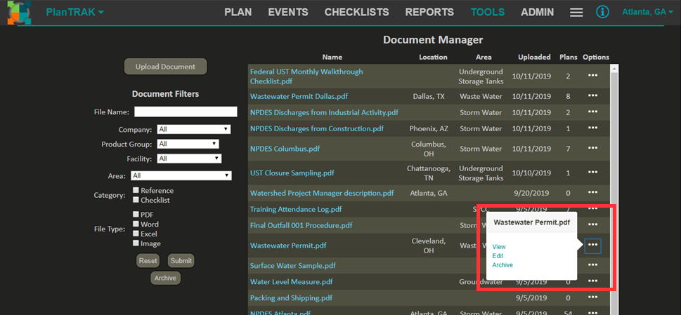Open the Company filter dropdown
681x315 pixels.
[194, 129]
